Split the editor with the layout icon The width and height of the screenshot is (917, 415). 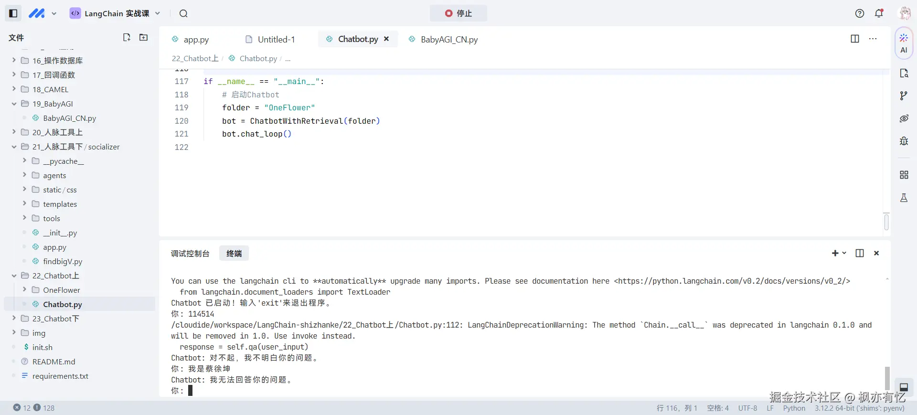coord(855,39)
